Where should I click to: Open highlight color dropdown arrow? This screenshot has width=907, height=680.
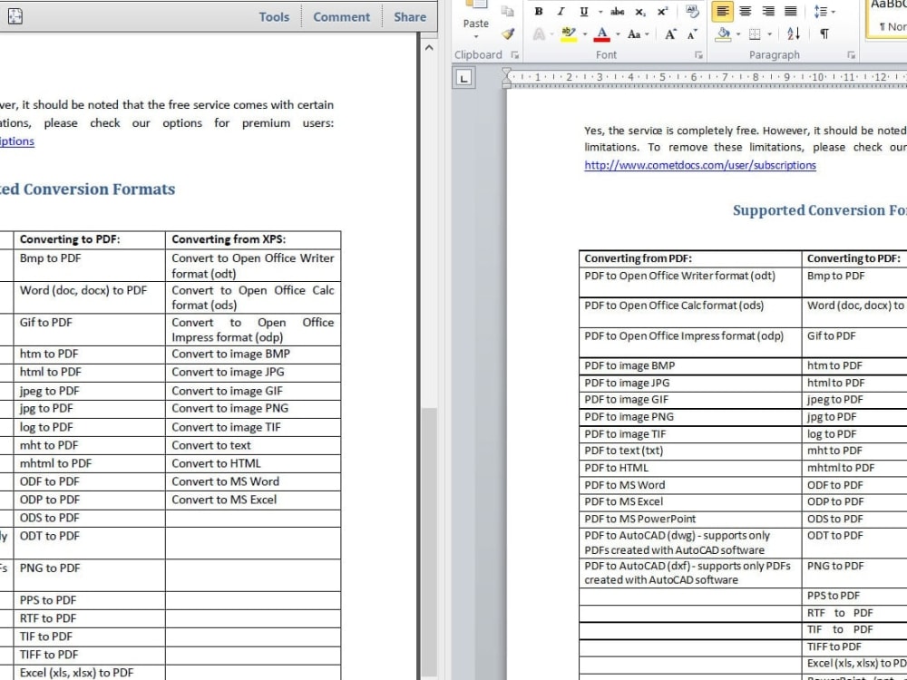[x=585, y=34]
